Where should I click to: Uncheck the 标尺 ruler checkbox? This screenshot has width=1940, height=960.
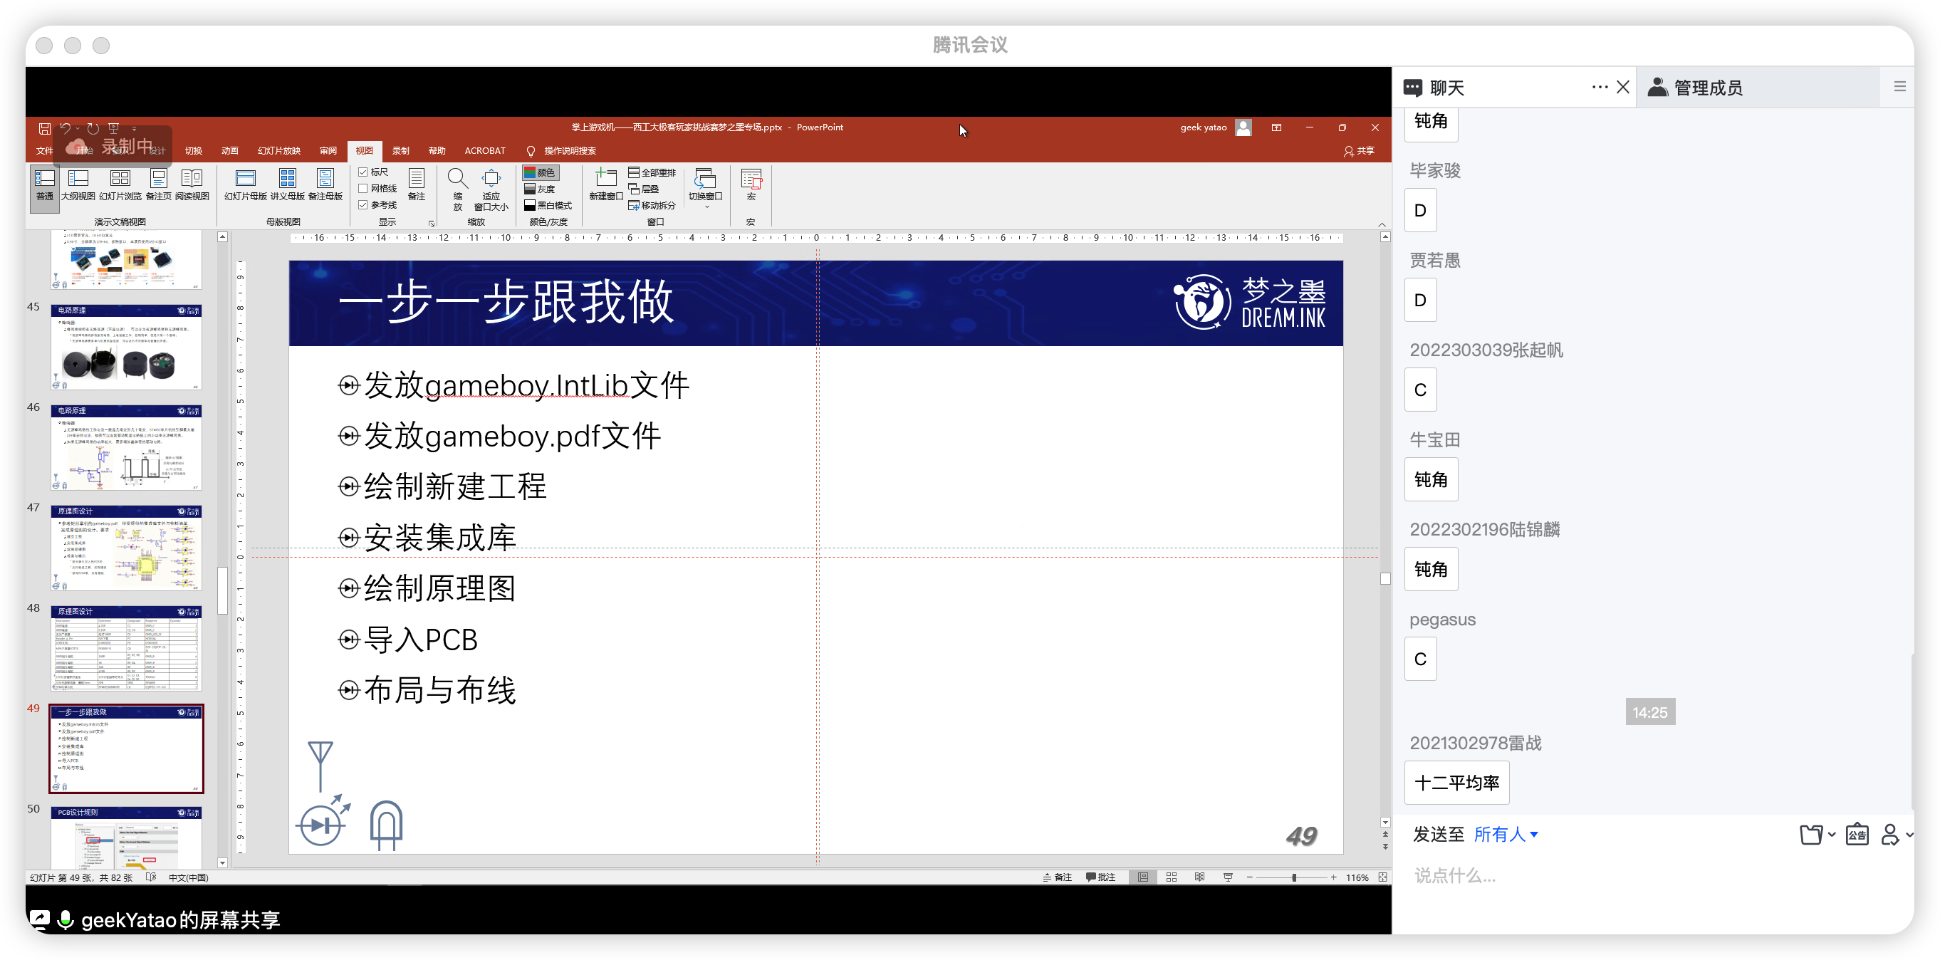click(x=363, y=172)
